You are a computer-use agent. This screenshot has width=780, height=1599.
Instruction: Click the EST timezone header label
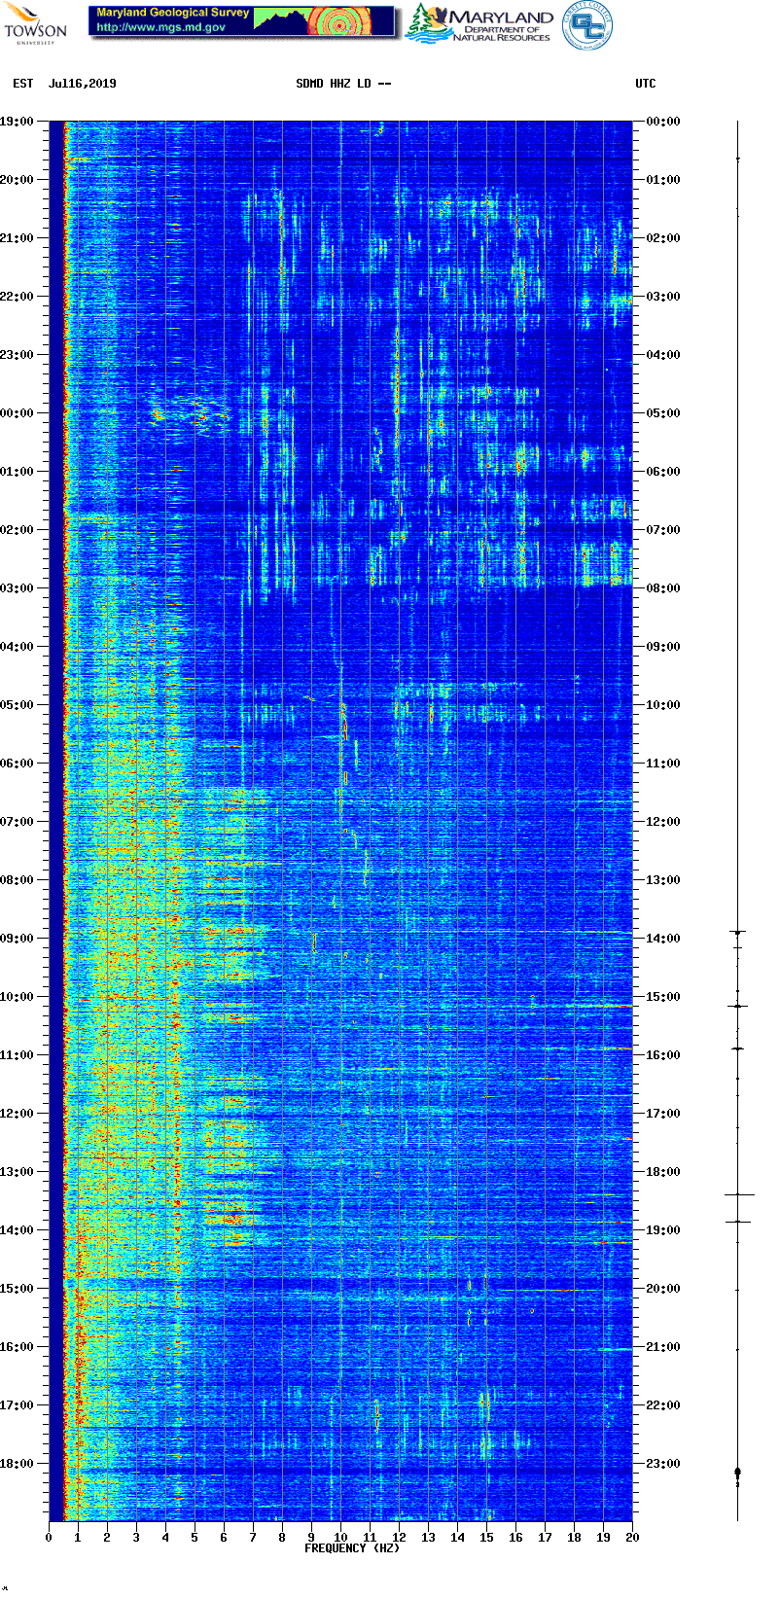(x=23, y=84)
